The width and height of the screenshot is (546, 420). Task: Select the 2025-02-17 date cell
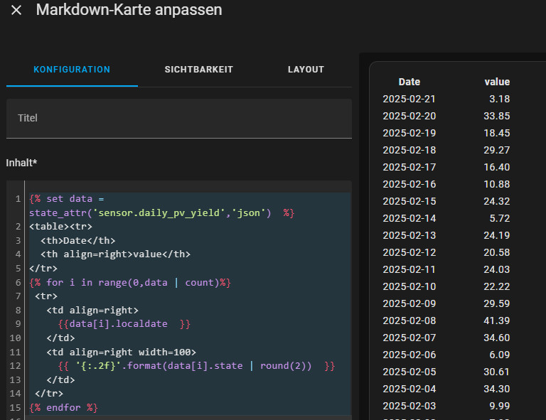tap(409, 167)
